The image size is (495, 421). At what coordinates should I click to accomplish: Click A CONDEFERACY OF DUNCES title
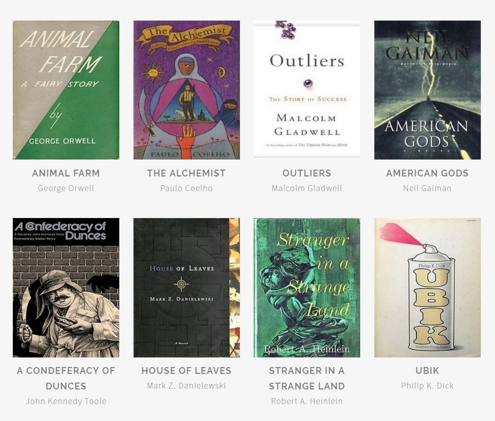coord(66,378)
